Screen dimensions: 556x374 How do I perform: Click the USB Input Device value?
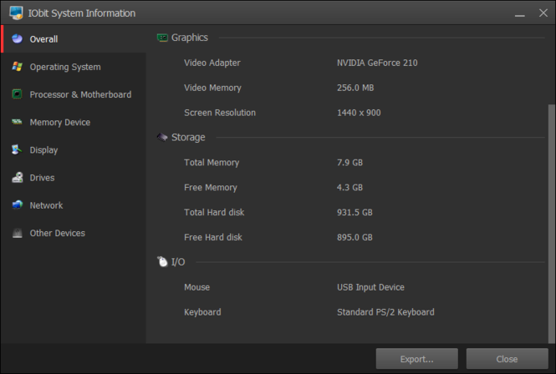370,287
